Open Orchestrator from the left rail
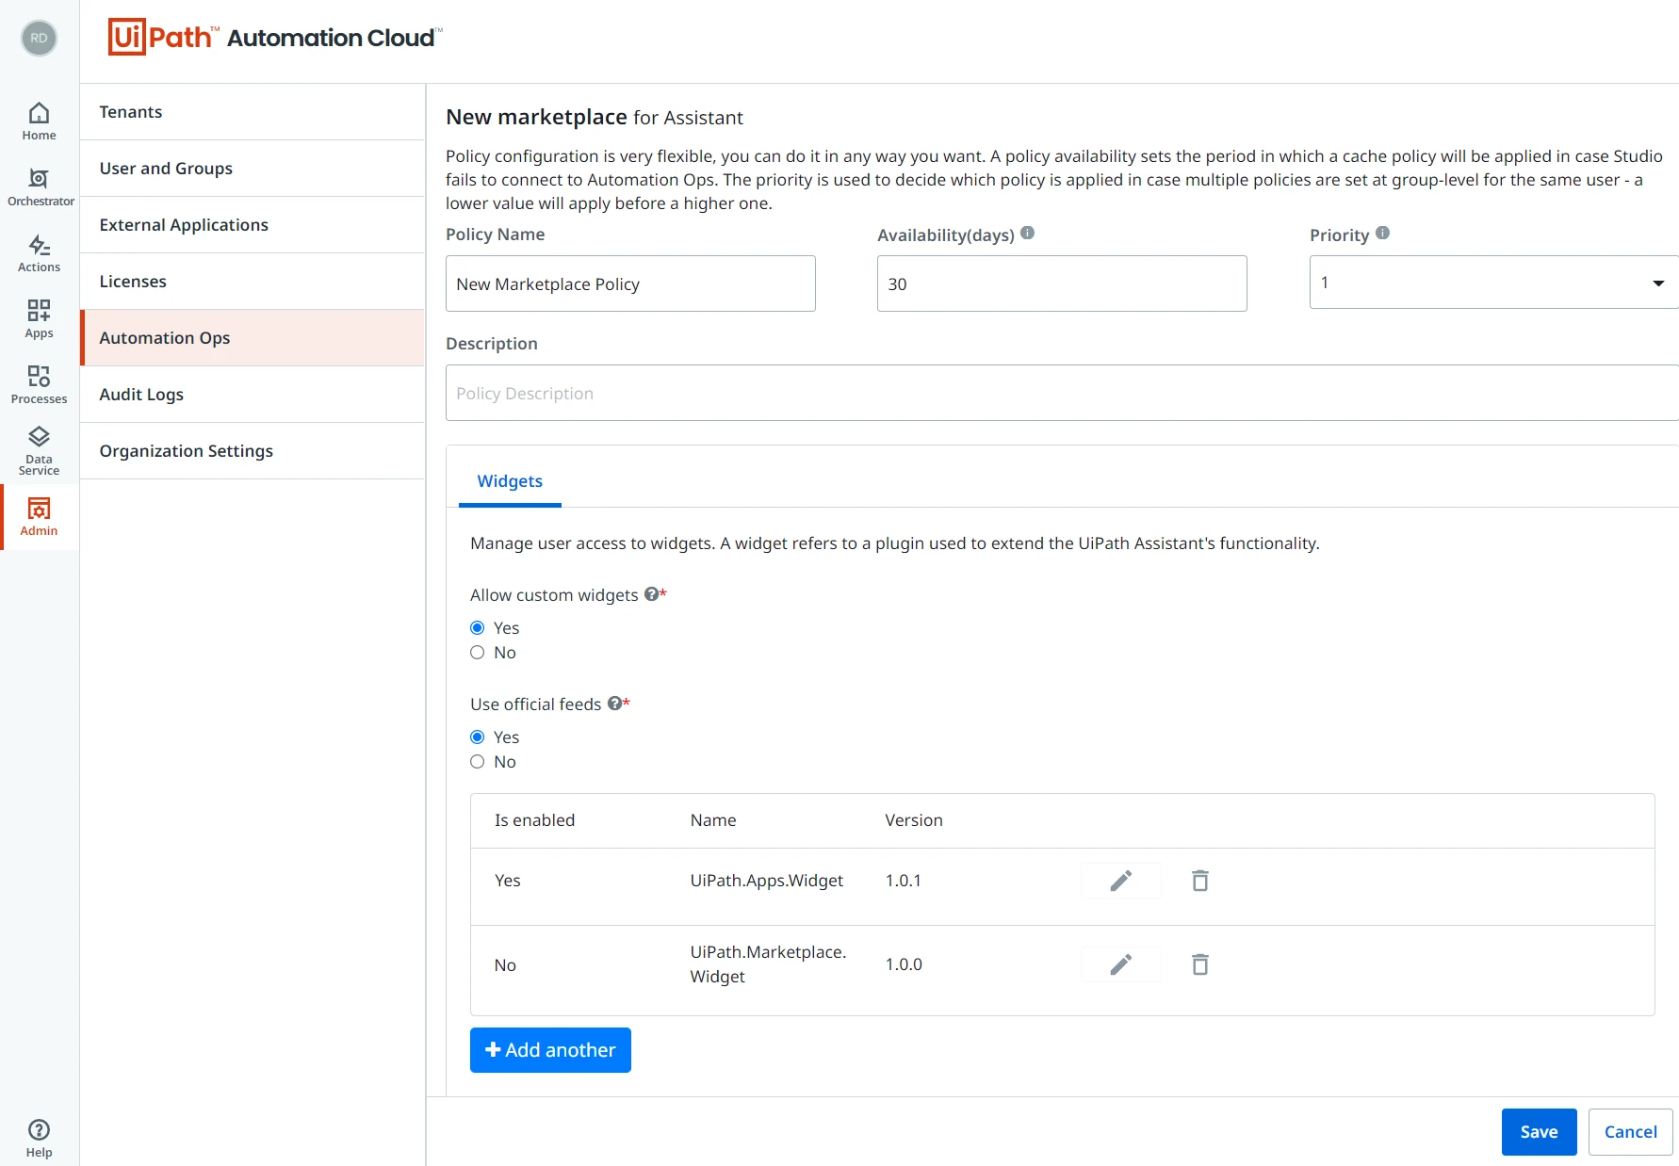This screenshot has height=1166, width=1679. [40, 187]
